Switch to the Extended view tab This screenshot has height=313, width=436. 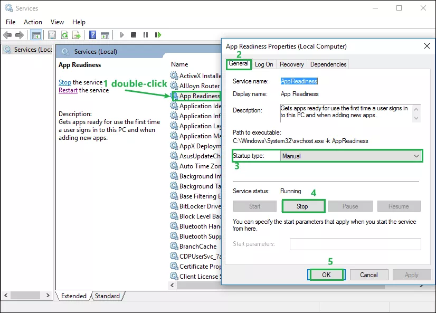click(74, 296)
